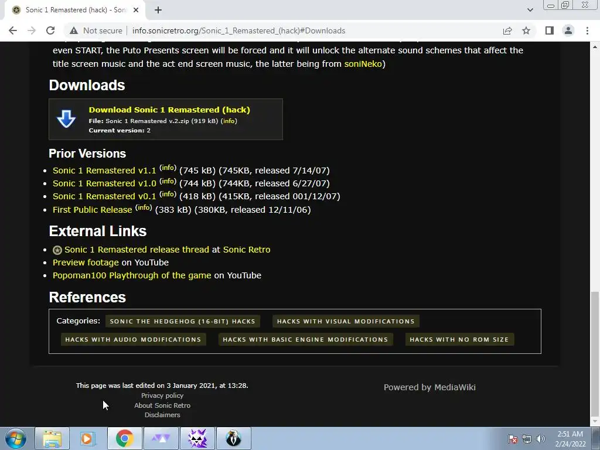Open the Preview footage link
Screen dimensions: 600x450
pos(86,262)
